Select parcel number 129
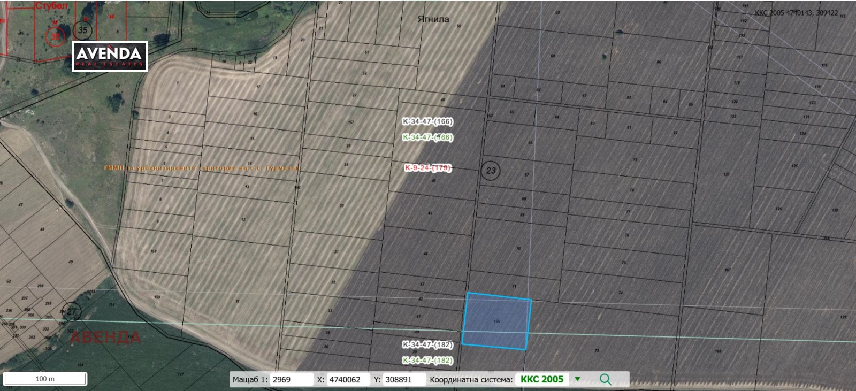 844,317
